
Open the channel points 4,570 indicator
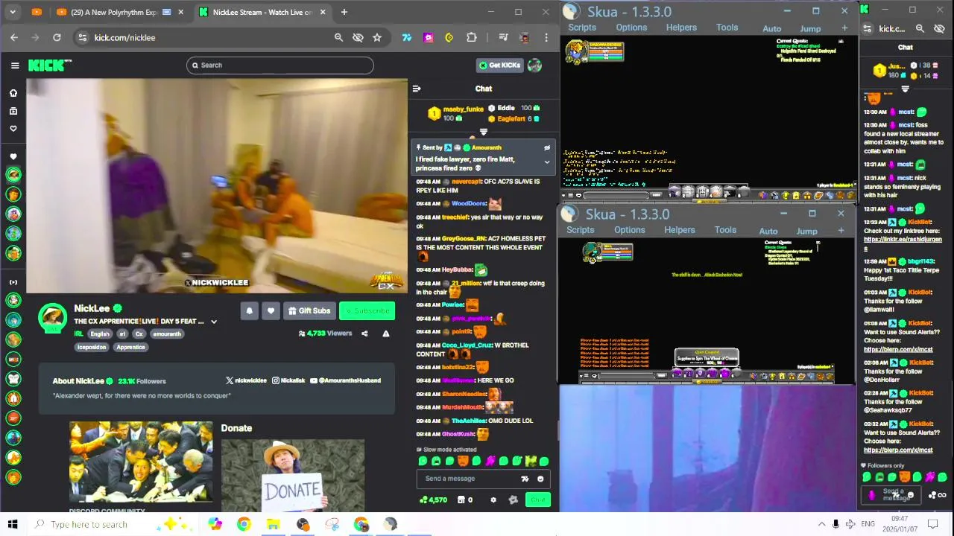coord(433,500)
